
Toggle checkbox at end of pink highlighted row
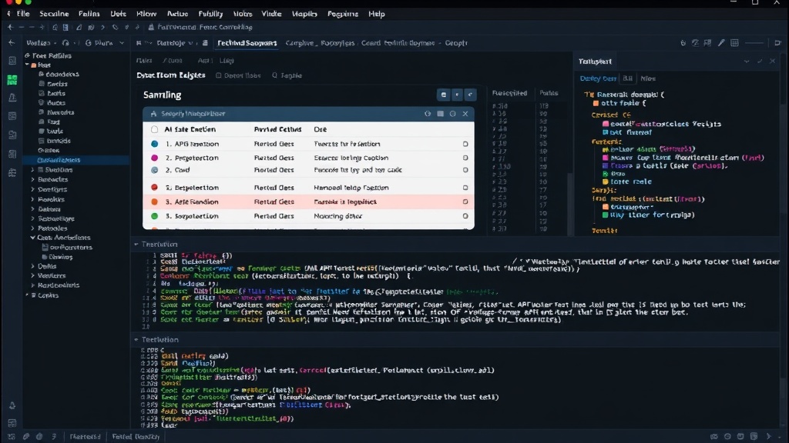[465, 202]
